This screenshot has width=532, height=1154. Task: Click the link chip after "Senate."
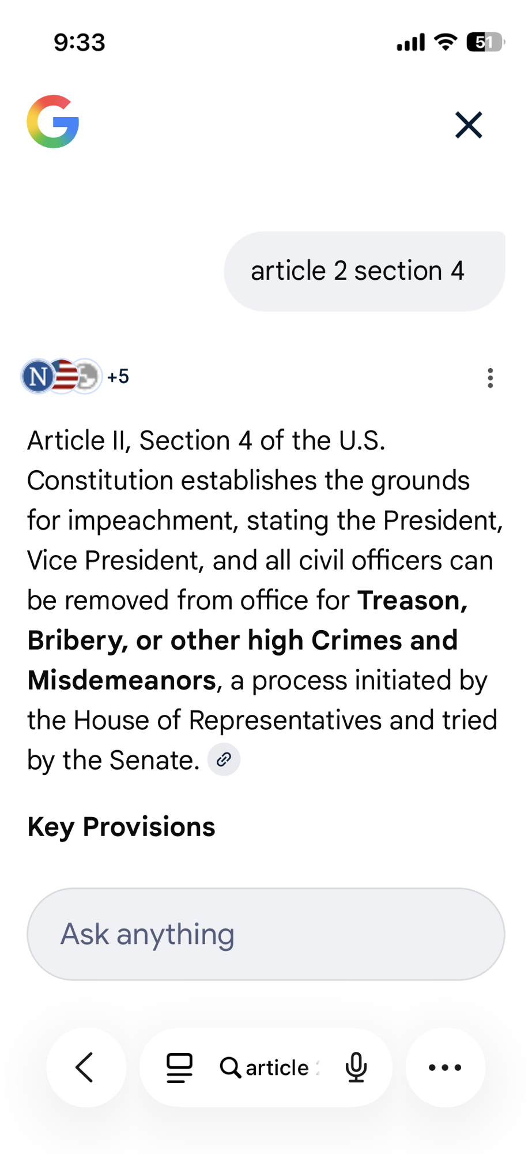tap(224, 759)
